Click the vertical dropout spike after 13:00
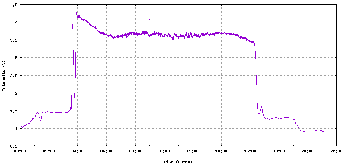344x165 pixels. [211, 79]
